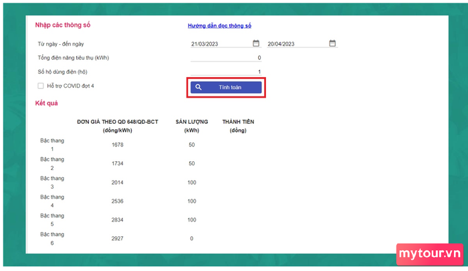Screen dimensions: 468x271
Task: Click the unit price 1734
Action: [x=117, y=163]
